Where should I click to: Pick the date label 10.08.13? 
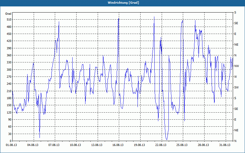(x=75, y=145)
